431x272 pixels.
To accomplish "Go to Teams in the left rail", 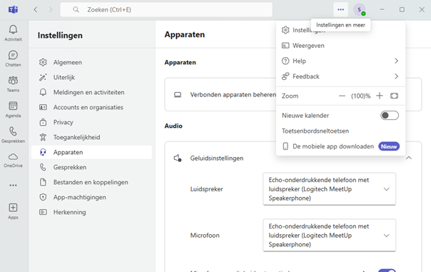I will coord(13,84).
